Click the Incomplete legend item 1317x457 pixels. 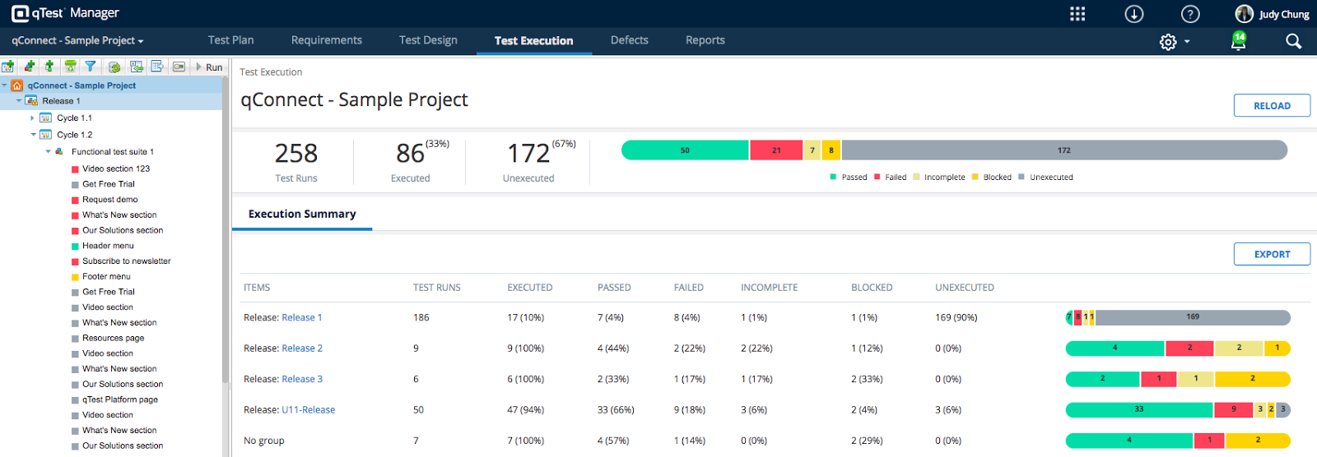tap(939, 177)
